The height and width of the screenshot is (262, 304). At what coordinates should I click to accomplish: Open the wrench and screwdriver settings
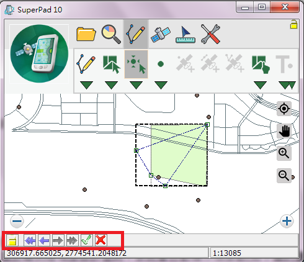(x=210, y=34)
